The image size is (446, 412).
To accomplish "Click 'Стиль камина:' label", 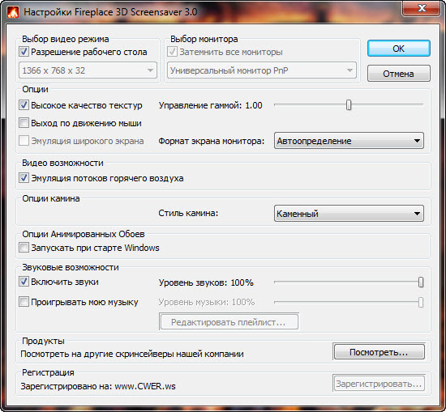I will (x=188, y=213).
